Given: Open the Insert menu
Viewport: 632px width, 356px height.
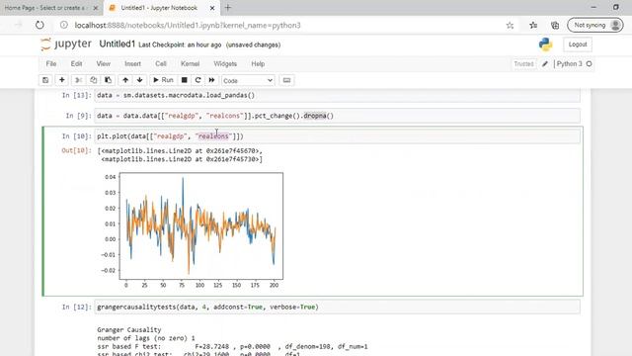Looking at the screenshot, I should 132,63.
